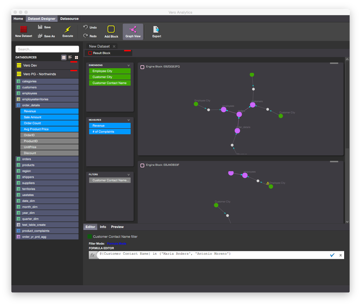Expand the Vero Dev datasource

click(47, 65)
